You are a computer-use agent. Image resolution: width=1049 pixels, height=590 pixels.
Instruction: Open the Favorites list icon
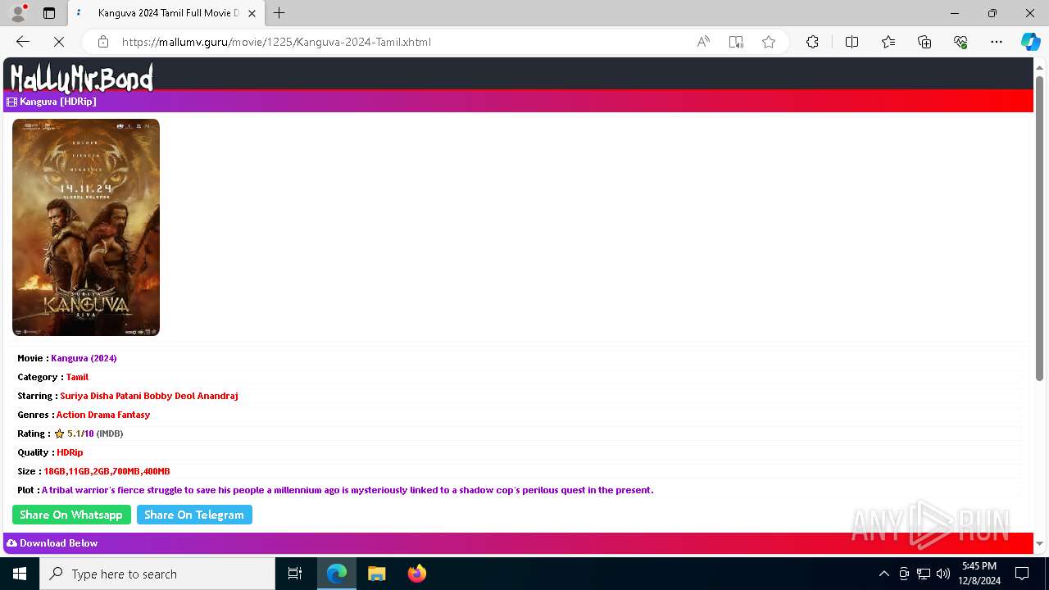coord(888,42)
